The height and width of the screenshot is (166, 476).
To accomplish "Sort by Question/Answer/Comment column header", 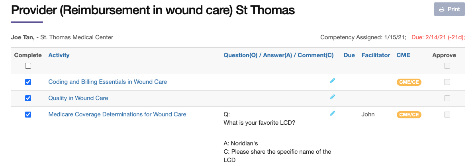I will click(x=278, y=55).
